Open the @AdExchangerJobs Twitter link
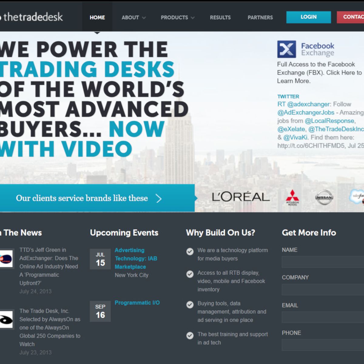The height and width of the screenshot is (364, 364). pyautogui.click(x=306, y=113)
